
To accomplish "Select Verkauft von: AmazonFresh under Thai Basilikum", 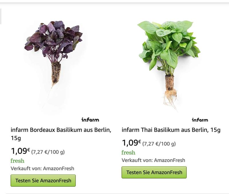I will pyautogui.click(x=153, y=160).
